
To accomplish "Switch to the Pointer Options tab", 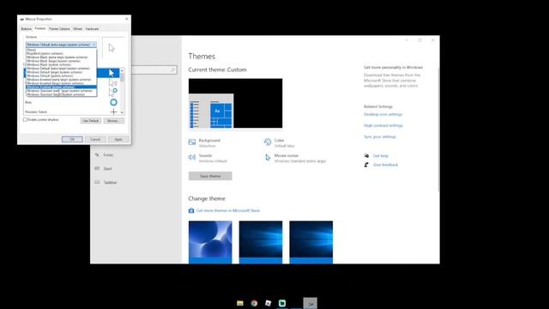I will click(59, 29).
